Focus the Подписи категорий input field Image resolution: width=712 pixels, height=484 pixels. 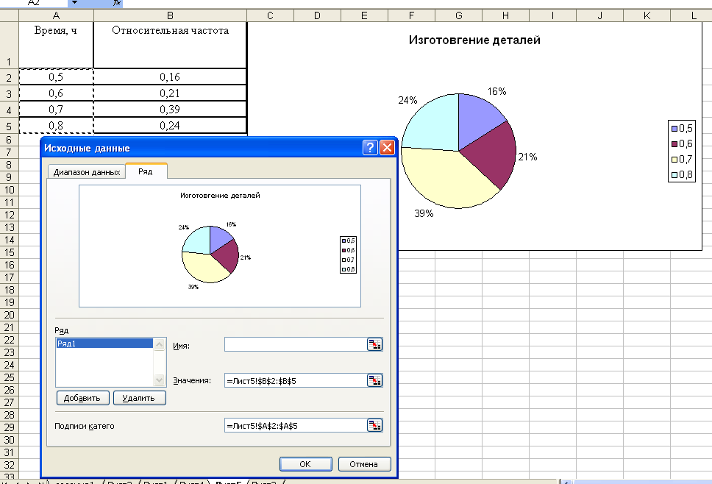pos(296,425)
